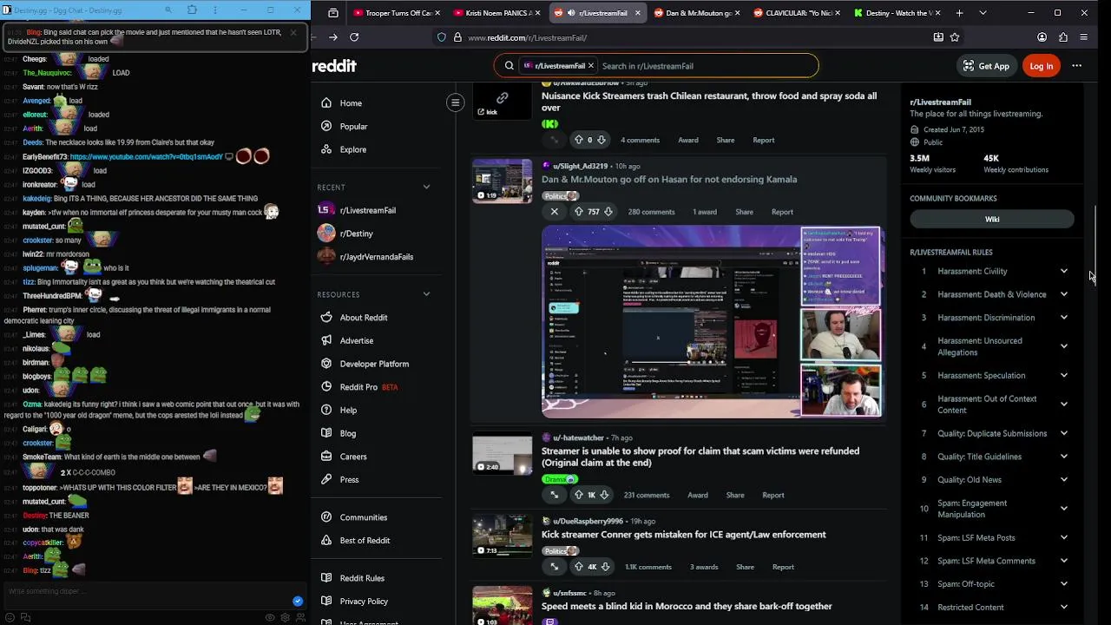This screenshot has width=1111, height=625.
Task: Open browser account profile icon
Action: point(1042,37)
